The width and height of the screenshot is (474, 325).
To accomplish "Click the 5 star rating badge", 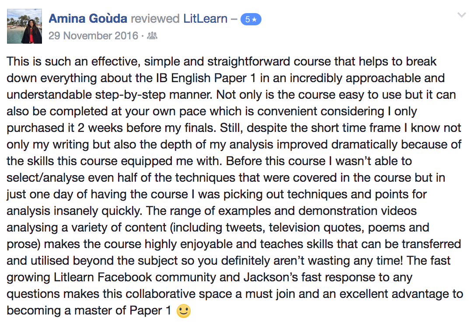I will (x=251, y=20).
